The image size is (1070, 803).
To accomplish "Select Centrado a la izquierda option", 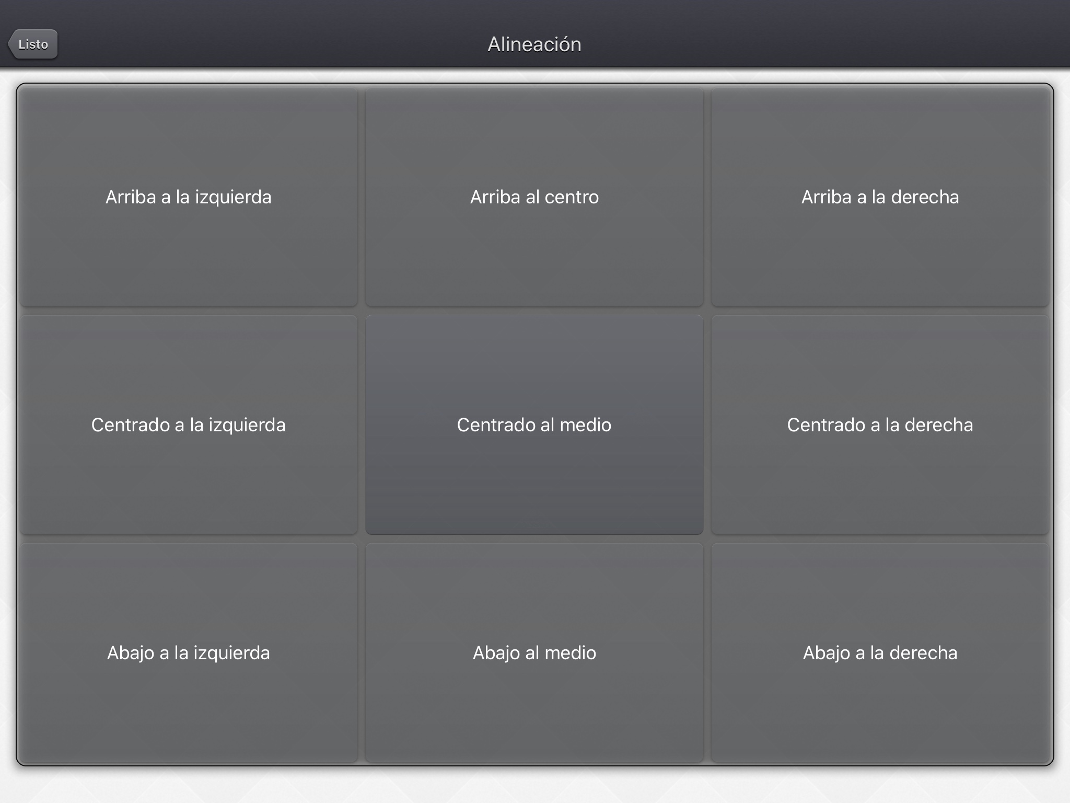I will coord(189,425).
